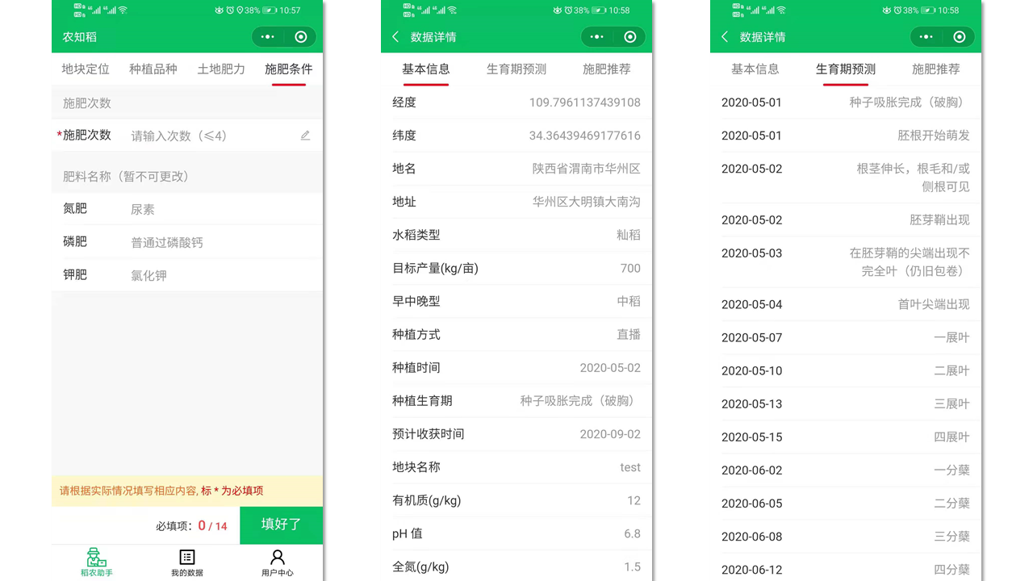
Task: Switch to the 种植品种 tab
Action: (x=153, y=69)
